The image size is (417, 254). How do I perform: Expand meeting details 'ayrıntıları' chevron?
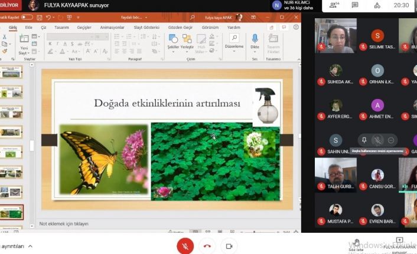point(30,246)
